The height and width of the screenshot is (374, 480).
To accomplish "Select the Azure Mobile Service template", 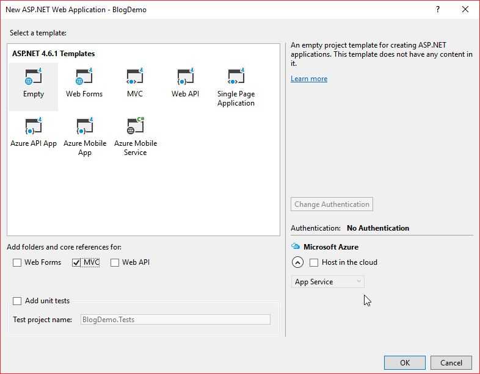I will coord(135,126).
